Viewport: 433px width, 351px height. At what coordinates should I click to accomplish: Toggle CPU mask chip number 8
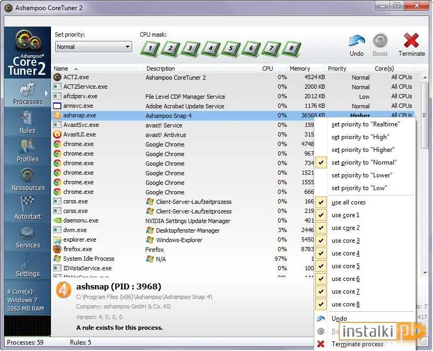click(x=291, y=49)
